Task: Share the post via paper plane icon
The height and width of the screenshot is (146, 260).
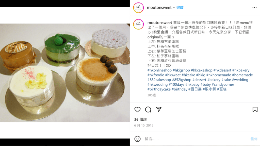Action: click(159, 109)
